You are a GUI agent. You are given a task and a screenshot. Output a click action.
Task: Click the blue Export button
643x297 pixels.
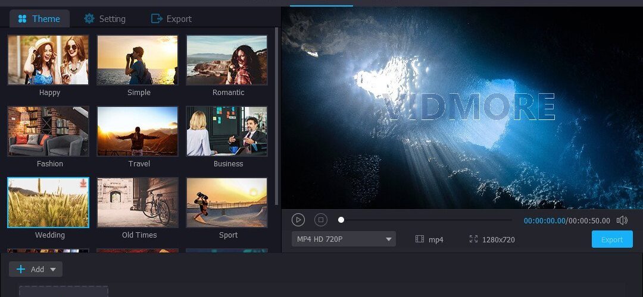coord(612,239)
